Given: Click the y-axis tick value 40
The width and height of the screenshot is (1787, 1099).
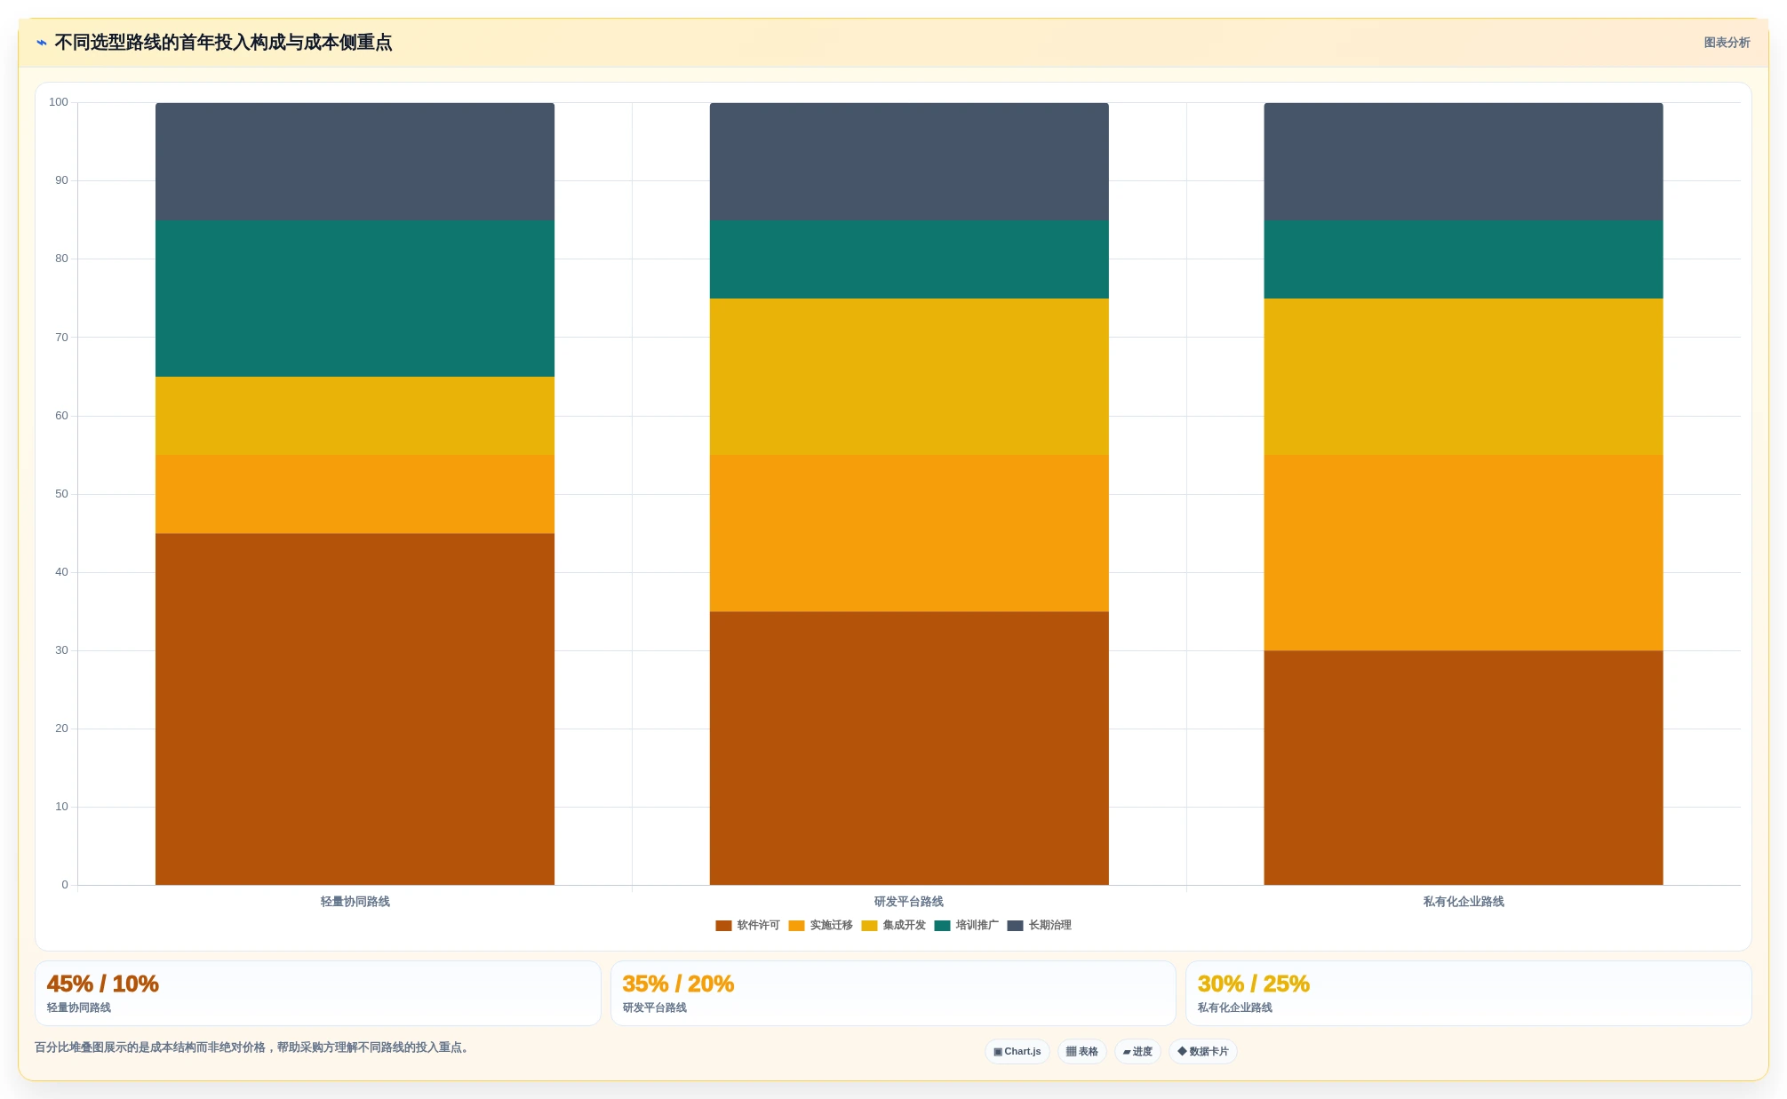Looking at the screenshot, I should (x=61, y=572).
